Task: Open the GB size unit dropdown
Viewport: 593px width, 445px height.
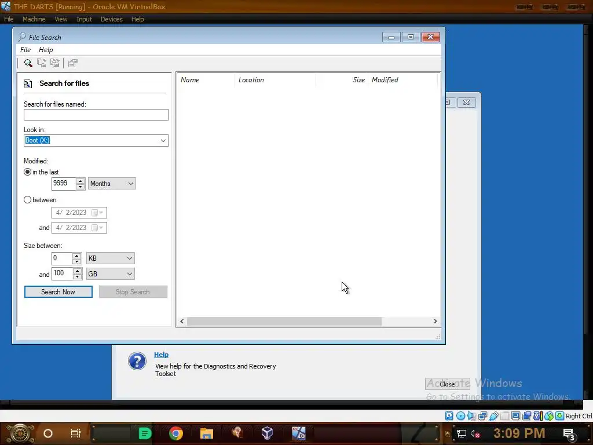Action: 111,274
